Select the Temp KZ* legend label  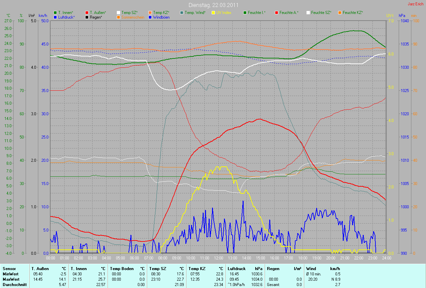(161, 13)
